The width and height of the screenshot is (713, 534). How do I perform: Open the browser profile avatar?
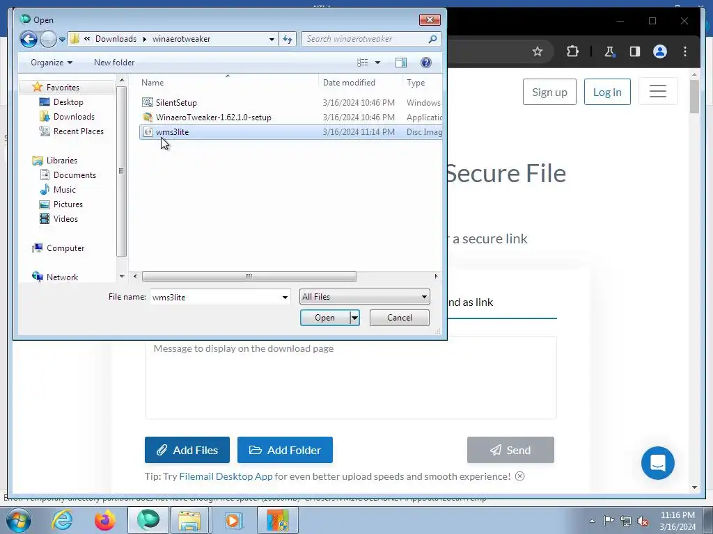(660, 51)
